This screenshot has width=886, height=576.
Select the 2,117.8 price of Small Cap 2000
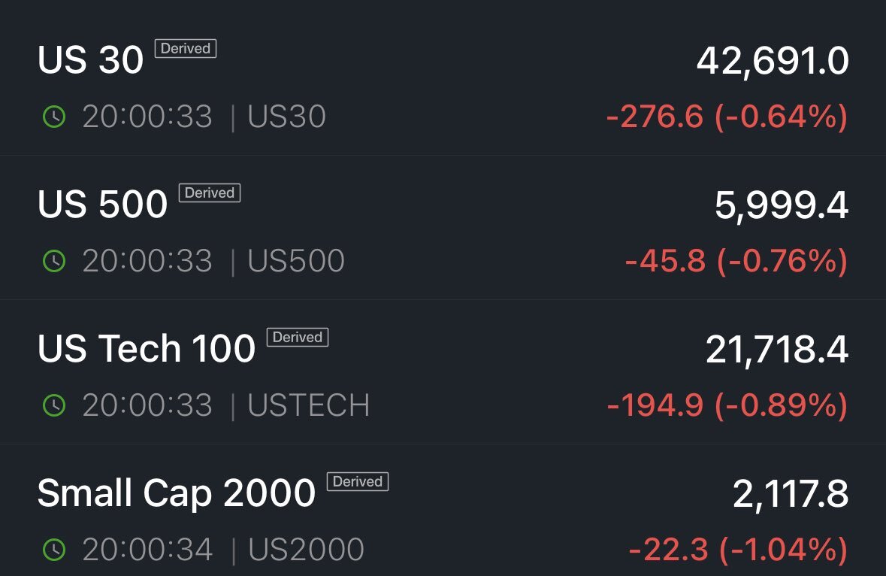coord(791,494)
